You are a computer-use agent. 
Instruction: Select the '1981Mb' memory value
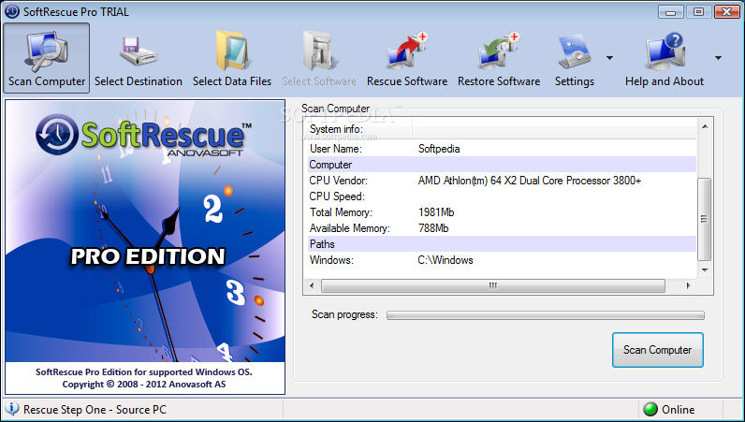click(x=436, y=212)
